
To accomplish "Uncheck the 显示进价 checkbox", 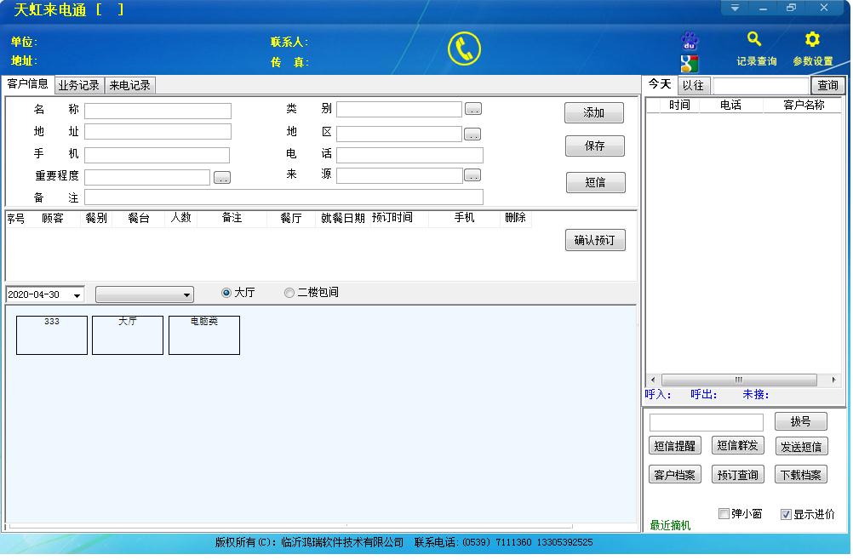I will 786,514.
